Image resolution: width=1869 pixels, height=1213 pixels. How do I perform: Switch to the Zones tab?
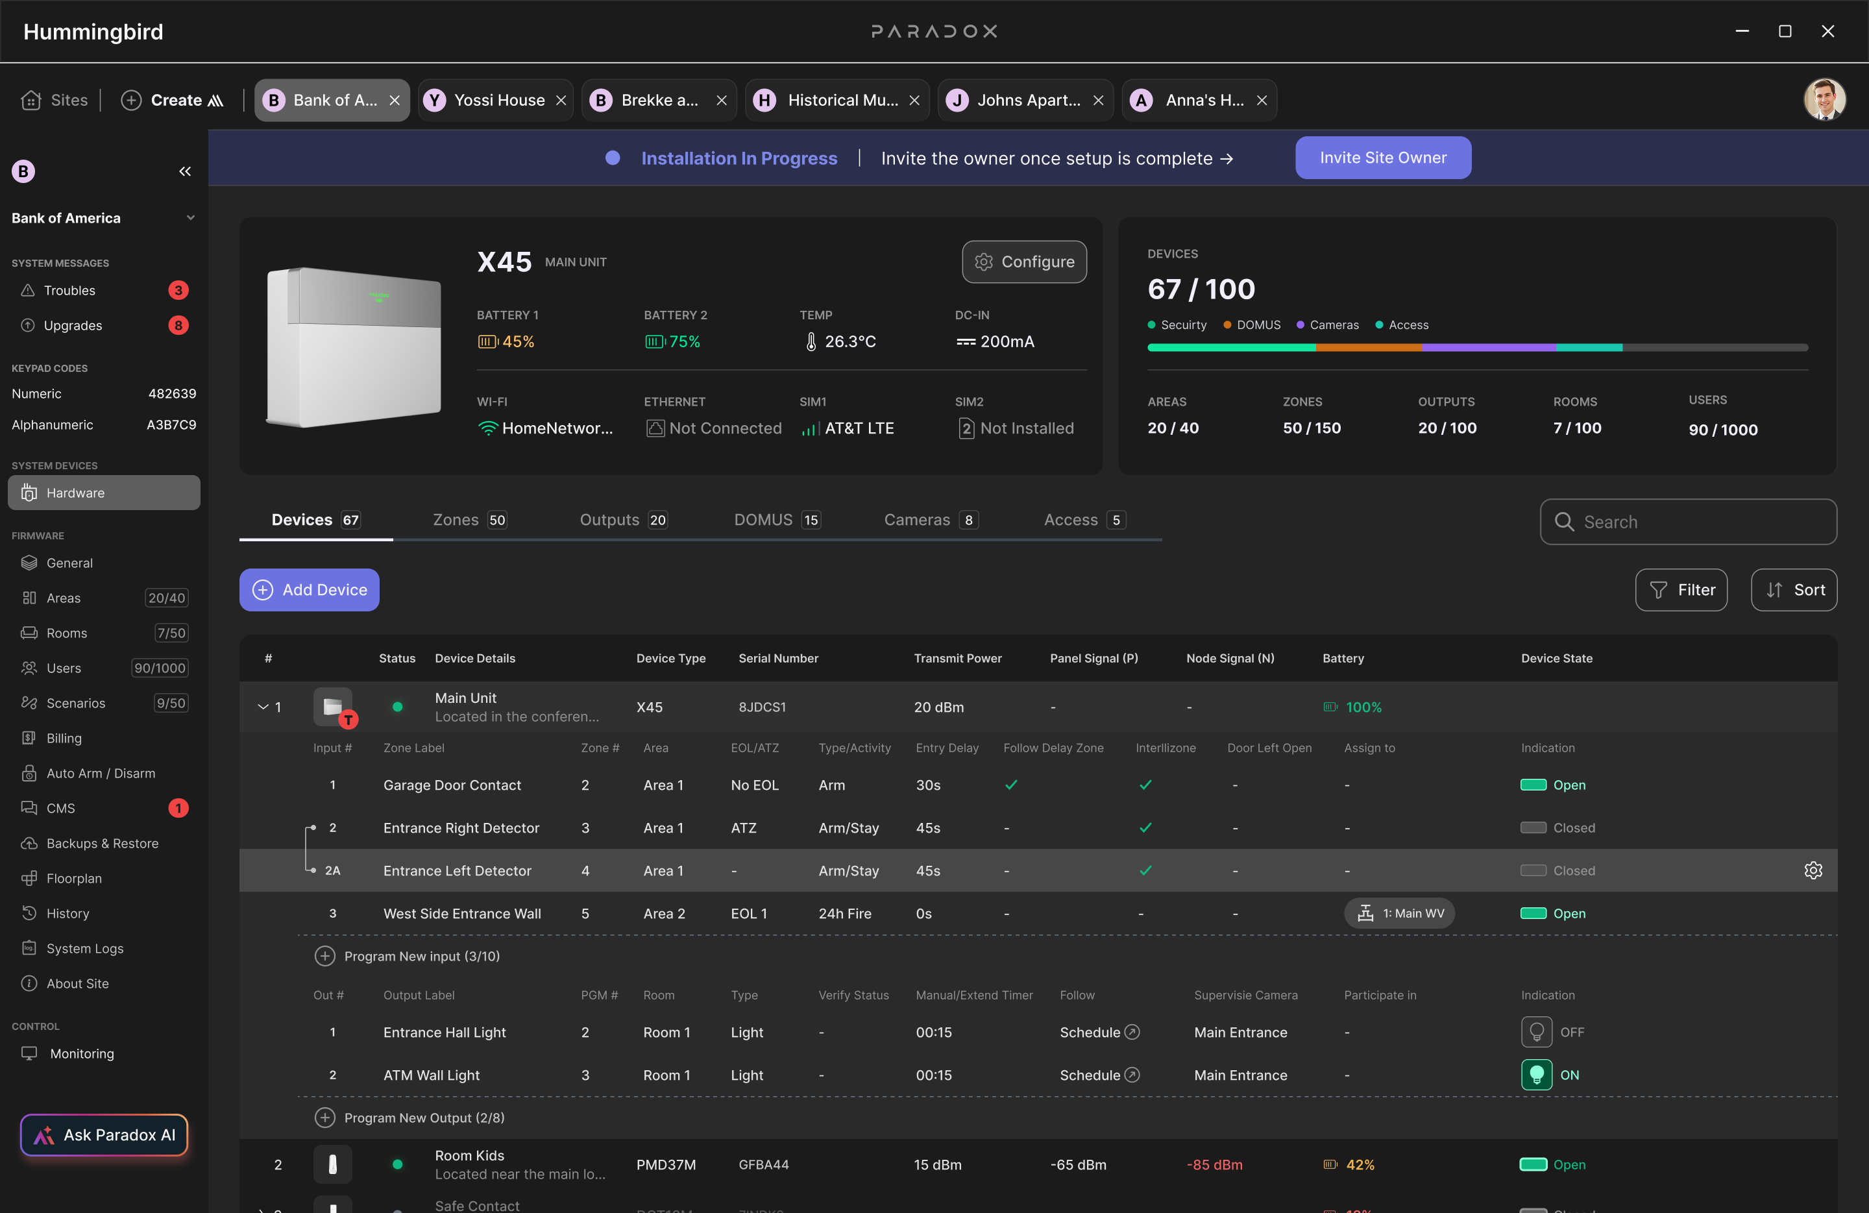(x=470, y=520)
